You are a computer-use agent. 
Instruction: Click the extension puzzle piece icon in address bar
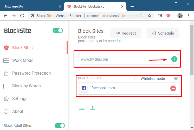(x=33, y=16)
